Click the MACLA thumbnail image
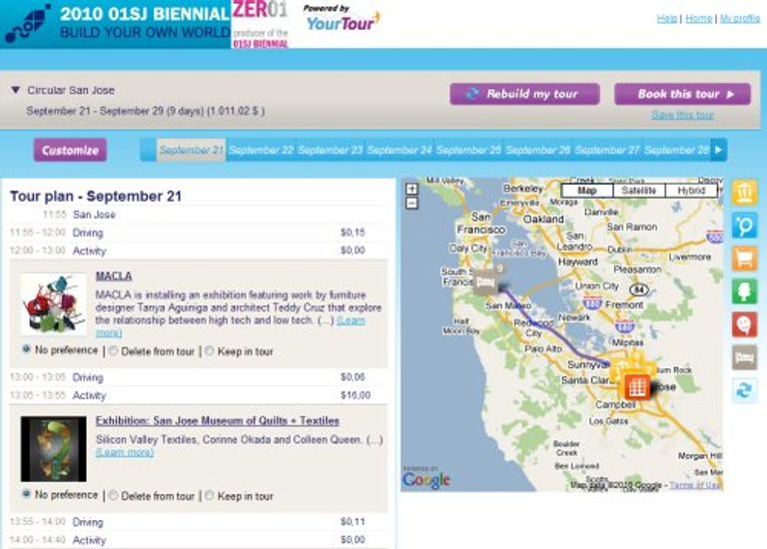767x549 pixels. [x=53, y=303]
